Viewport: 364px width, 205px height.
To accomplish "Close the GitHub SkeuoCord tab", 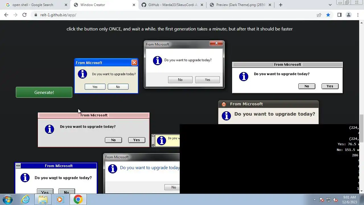I will click(x=202, y=5).
